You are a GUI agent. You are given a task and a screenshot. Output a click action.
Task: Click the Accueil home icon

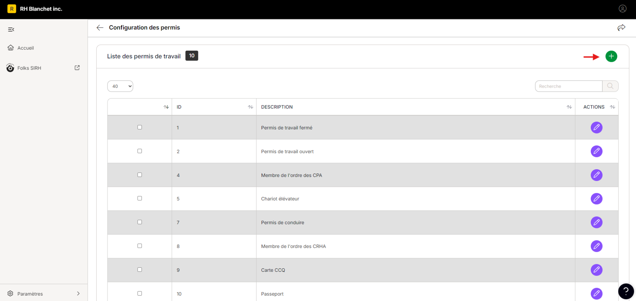tap(11, 48)
